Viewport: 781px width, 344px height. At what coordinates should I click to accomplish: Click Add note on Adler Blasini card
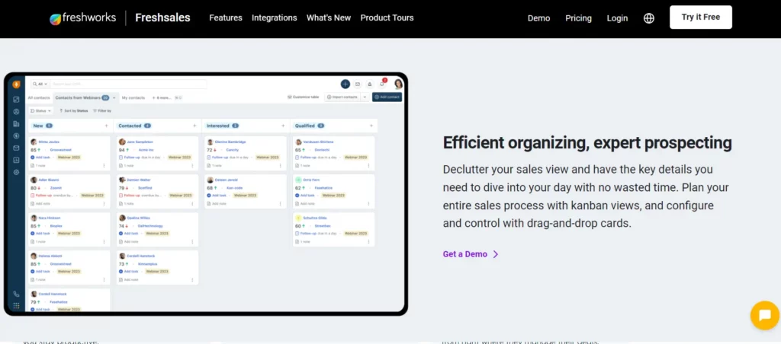[40, 204]
